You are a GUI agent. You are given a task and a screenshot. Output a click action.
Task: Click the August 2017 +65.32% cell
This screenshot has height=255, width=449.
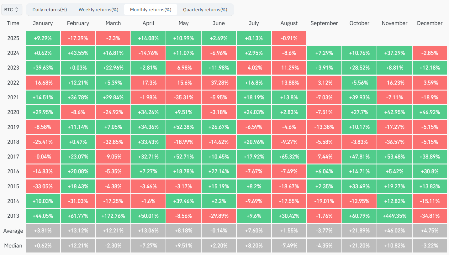289,157
